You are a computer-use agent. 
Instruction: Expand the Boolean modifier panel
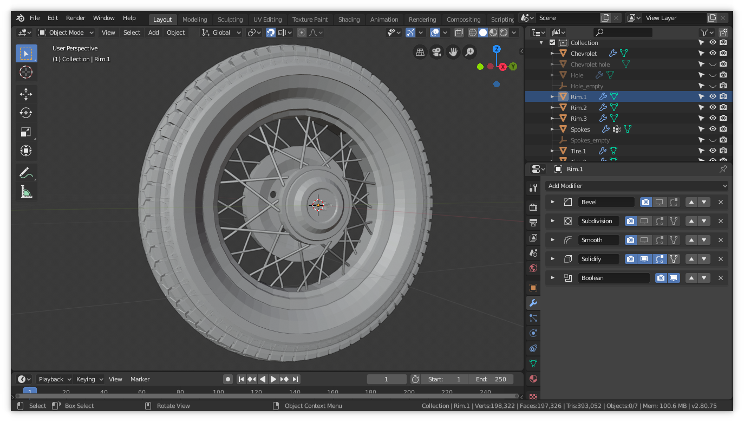pyautogui.click(x=552, y=278)
